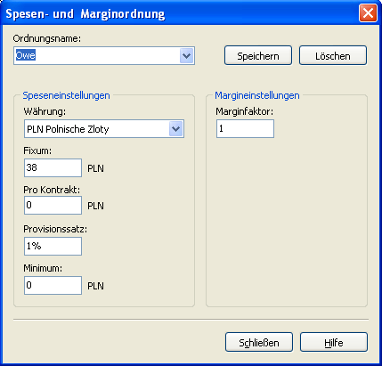
Task: Click the Speichern button
Action: tap(258, 55)
